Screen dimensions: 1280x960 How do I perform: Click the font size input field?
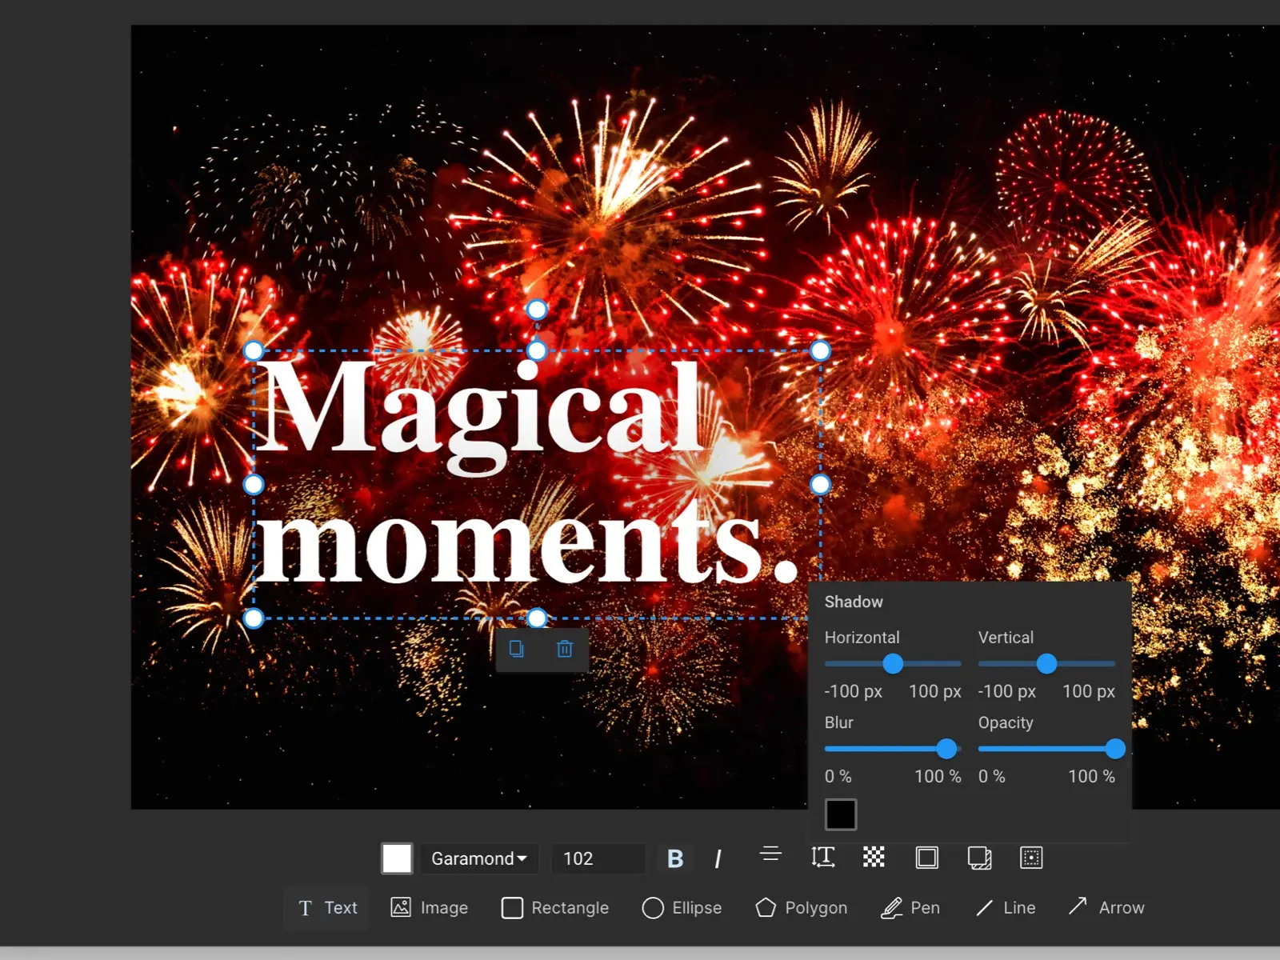[598, 858]
